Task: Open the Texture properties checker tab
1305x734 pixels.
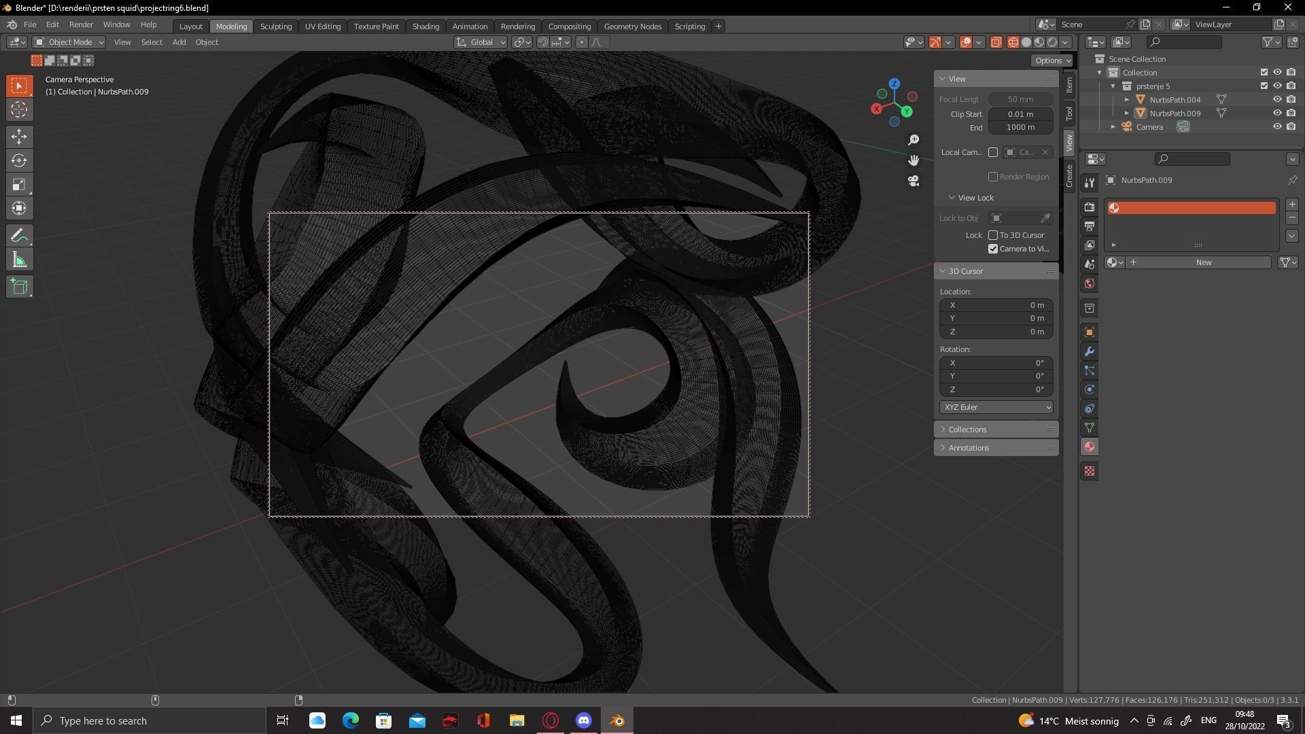Action: click(x=1090, y=471)
